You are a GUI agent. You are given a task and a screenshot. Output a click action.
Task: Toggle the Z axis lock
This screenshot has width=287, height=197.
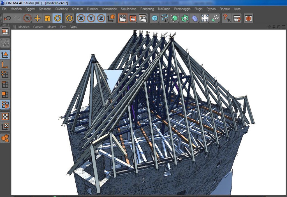pyautogui.click(x=101, y=18)
